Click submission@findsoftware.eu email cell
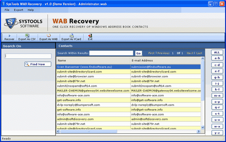 166,67
